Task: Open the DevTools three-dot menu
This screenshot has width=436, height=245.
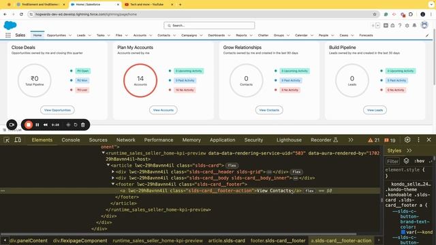Action: point(418,140)
